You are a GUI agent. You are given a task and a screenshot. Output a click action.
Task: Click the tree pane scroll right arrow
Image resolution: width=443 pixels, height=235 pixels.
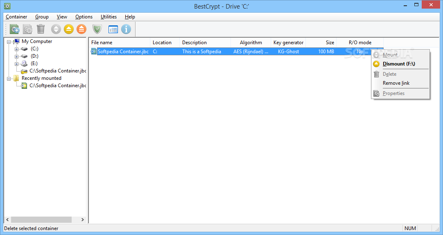point(82,219)
